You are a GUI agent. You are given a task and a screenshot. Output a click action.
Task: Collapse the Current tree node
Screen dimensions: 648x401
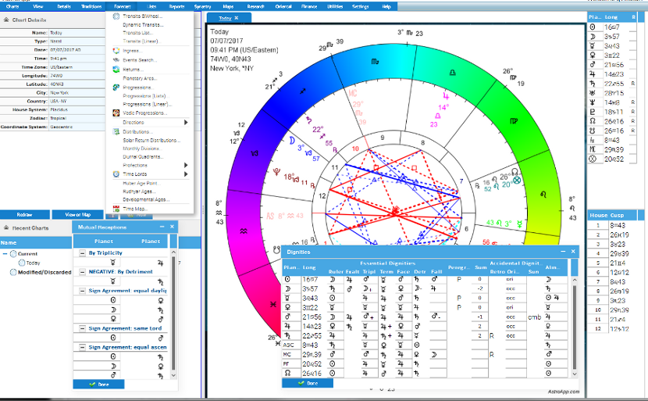5,253
